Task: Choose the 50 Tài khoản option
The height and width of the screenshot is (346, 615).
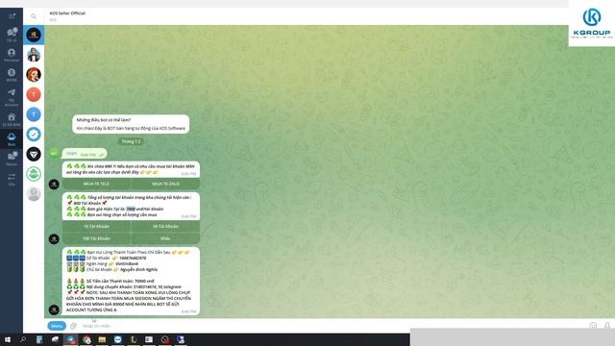Action: click(x=165, y=227)
